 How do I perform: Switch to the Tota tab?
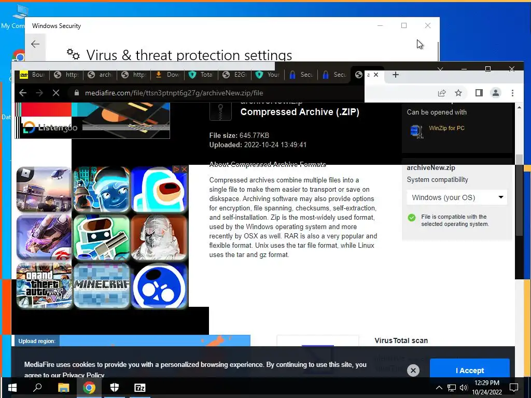pyautogui.click(x=201, y=75)
